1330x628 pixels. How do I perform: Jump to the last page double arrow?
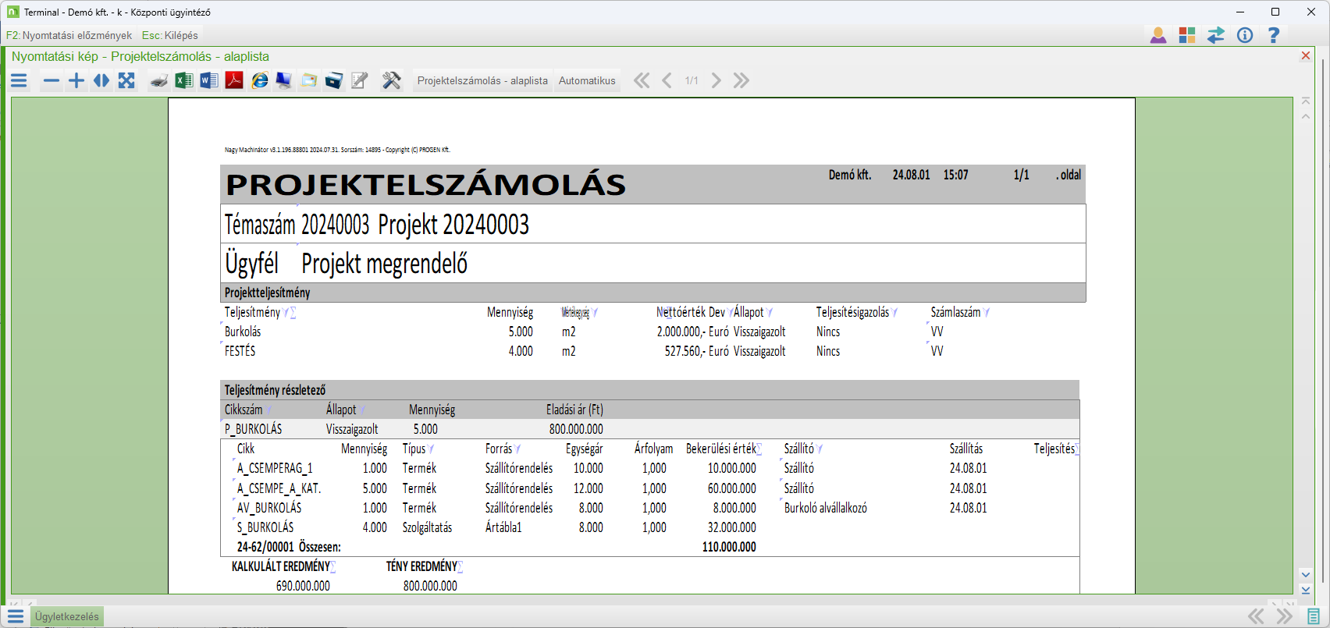click(x=741, y=80)
